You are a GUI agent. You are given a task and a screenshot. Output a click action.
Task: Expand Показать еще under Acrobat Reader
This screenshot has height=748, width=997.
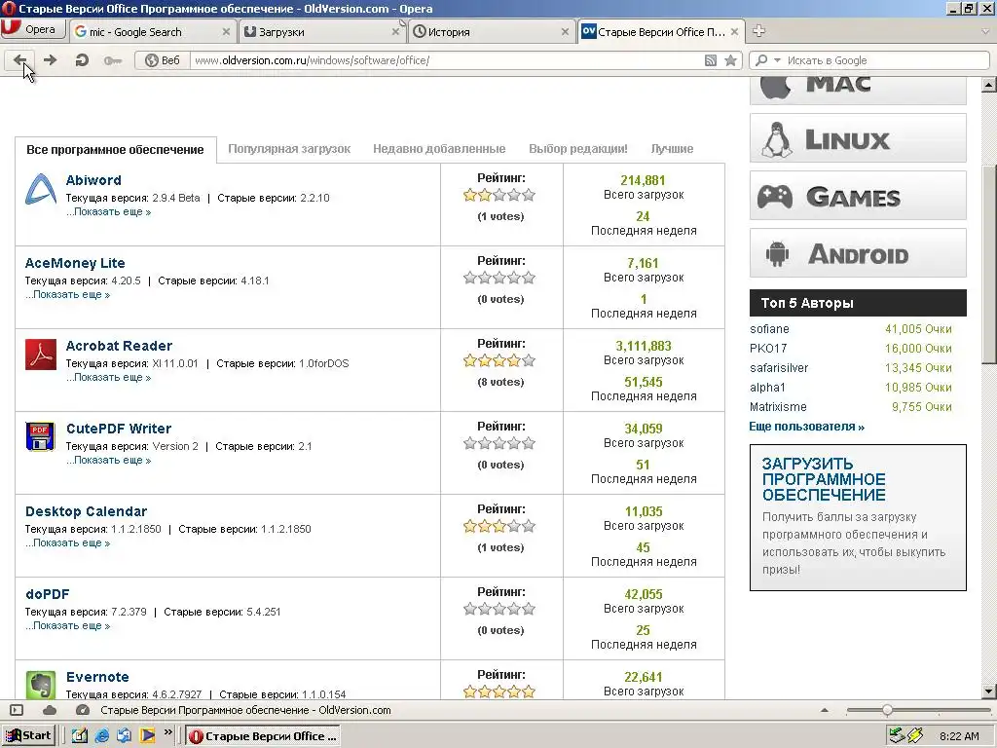click(x=109, y=377)
